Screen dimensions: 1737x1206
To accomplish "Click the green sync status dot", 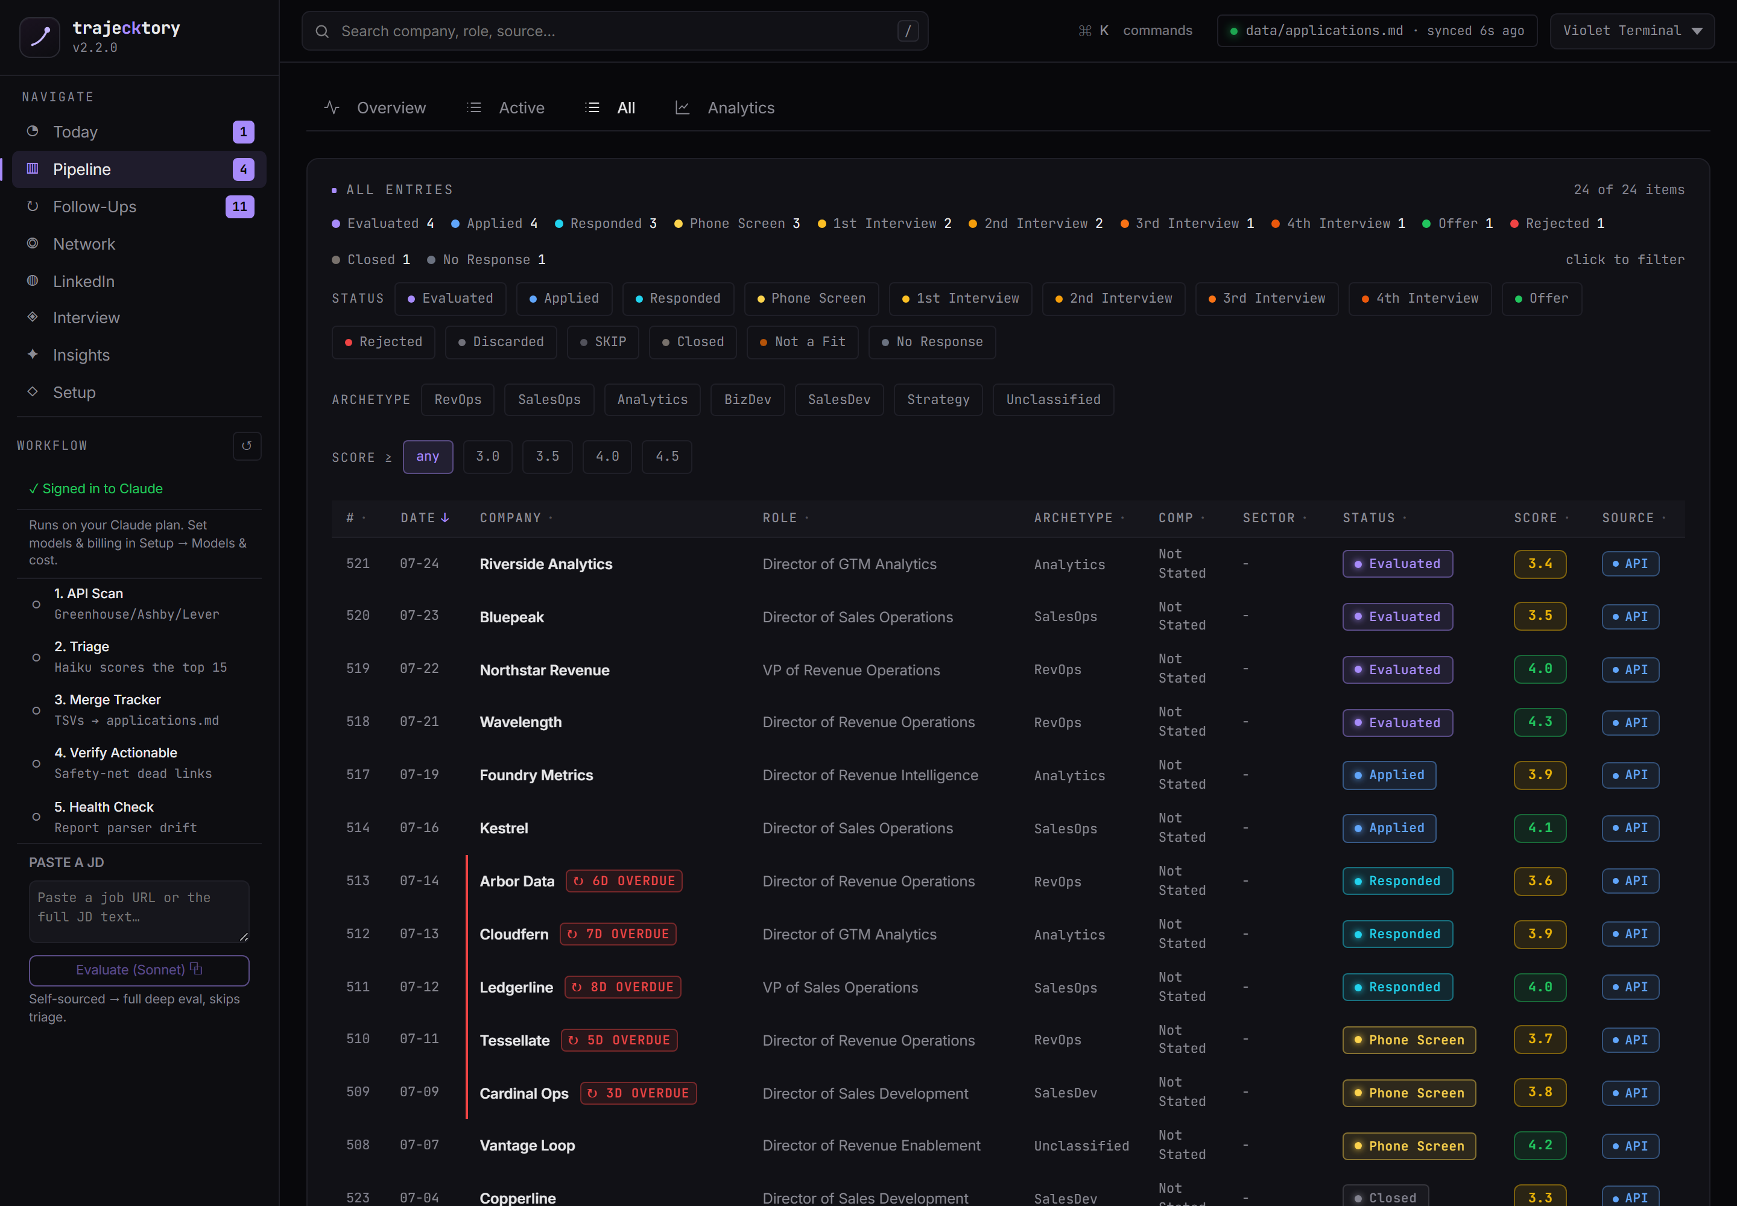I will pyautogui.click(x=1233, y=31).
